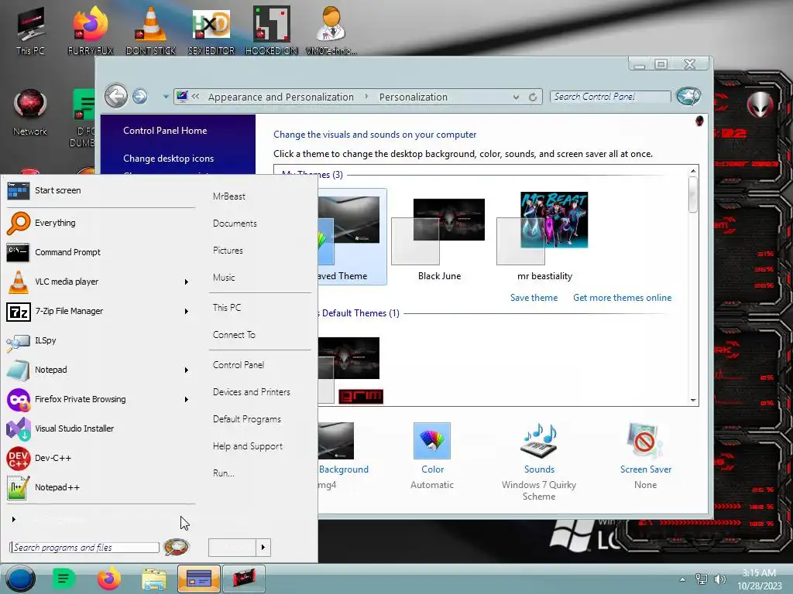Select the mr beastiality theme
Viewport: 793px width, 594px height.
[544, 237]
